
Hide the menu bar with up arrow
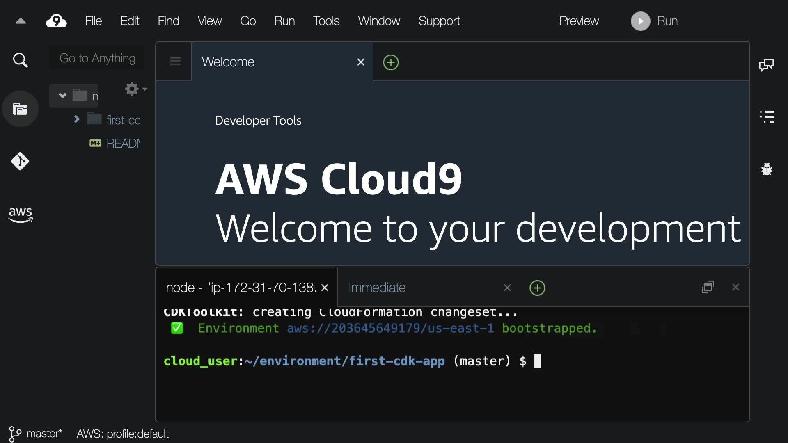click(x=21, y=21)
